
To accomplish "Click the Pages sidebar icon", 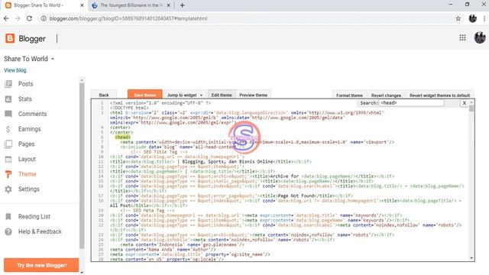I will (x=8, y=144).
